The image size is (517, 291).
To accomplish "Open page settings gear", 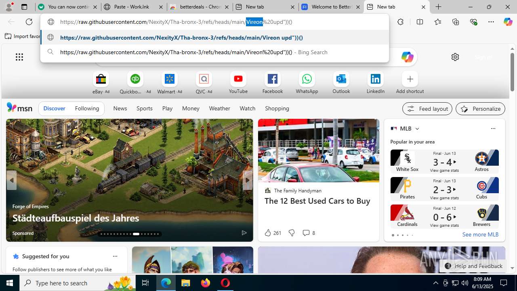I will tap(455, 57).
